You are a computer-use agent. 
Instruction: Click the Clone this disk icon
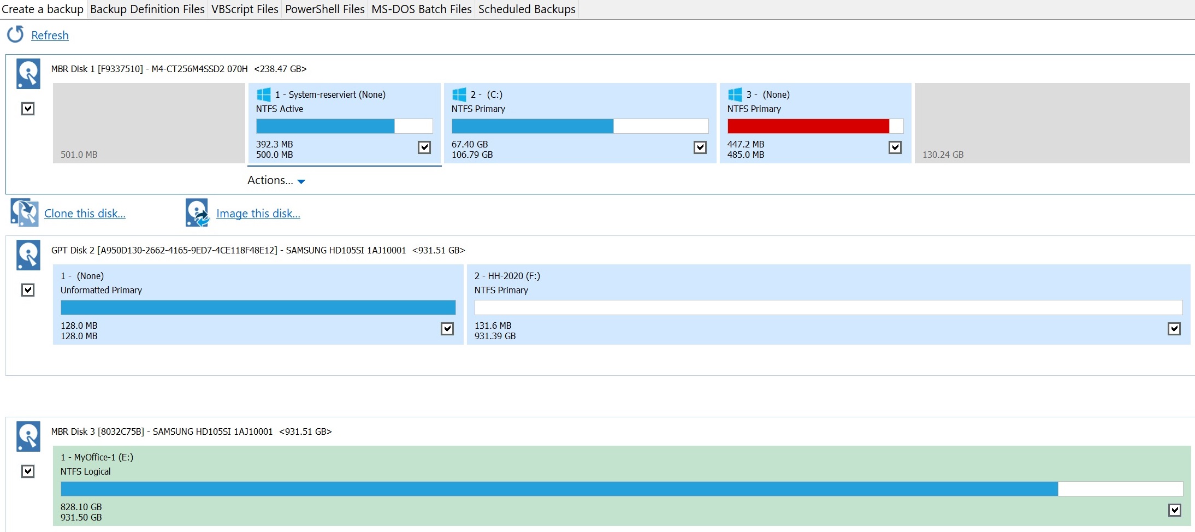[x=25, y=212]
